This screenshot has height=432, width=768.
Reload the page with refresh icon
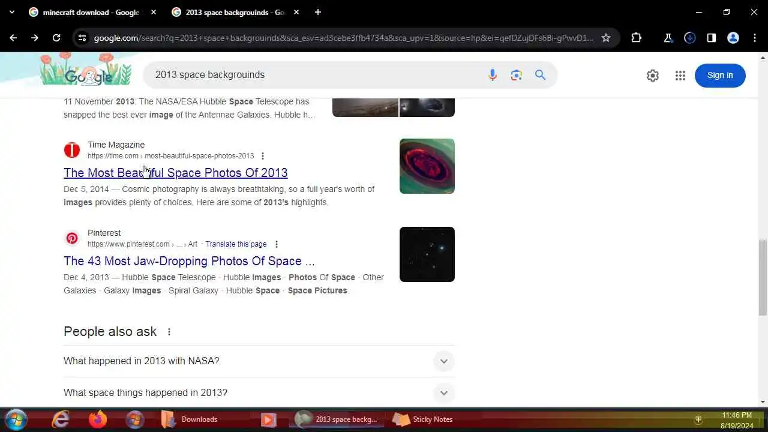[56, 38]
